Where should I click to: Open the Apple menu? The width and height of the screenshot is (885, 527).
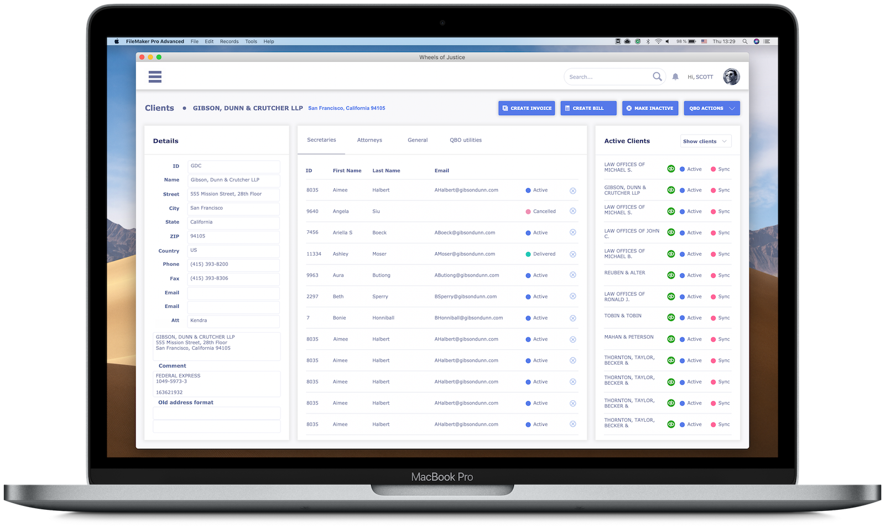pos(117,42)
